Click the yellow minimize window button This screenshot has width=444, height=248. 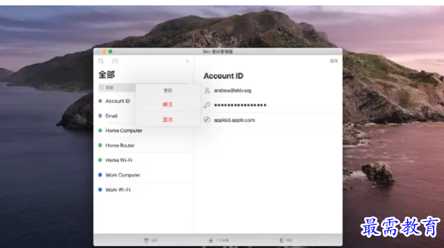104,51
